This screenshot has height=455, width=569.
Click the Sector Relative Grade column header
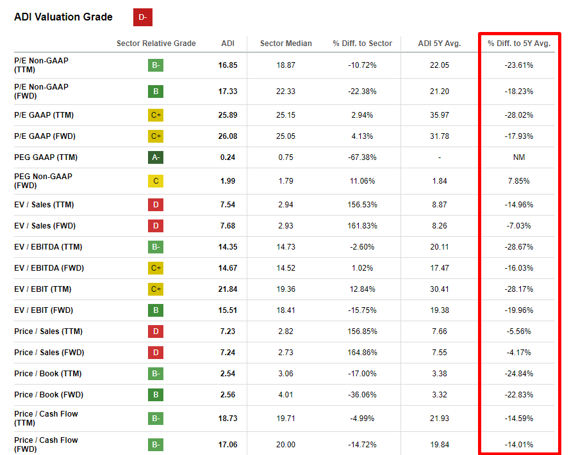pos(156,44)
